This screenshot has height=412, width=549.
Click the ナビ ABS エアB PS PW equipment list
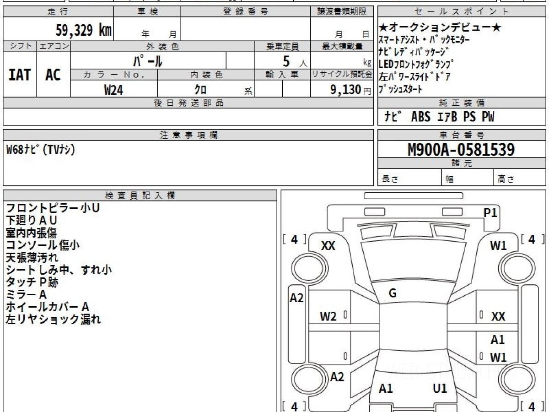point(439,117)
